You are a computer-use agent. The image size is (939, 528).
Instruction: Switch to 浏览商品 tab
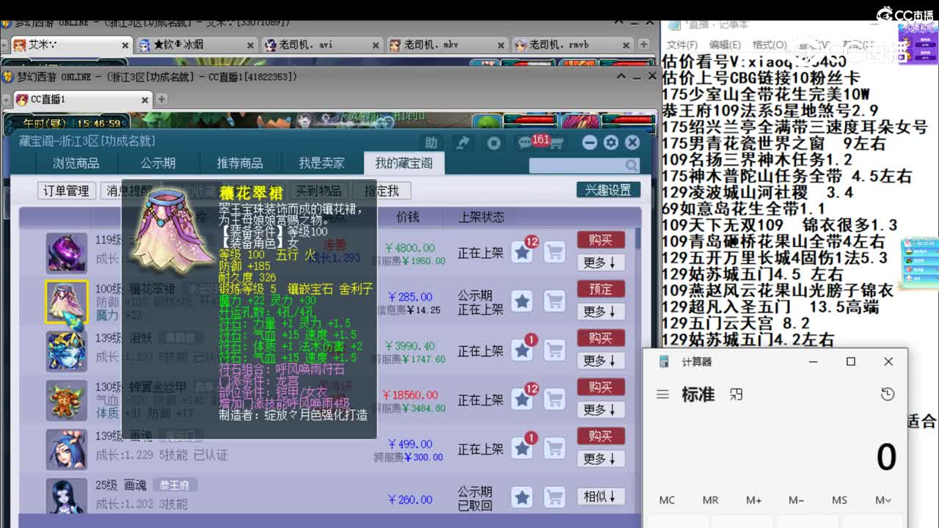pos(76,163)
